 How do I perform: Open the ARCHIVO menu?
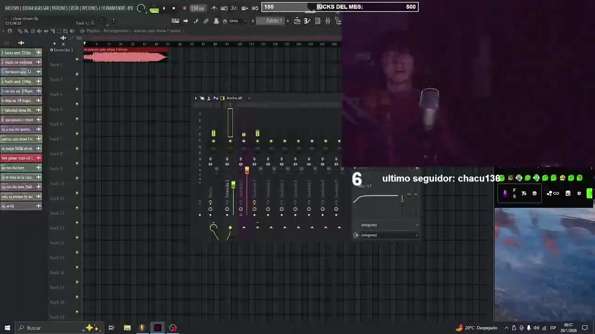(x=12, y=8)
